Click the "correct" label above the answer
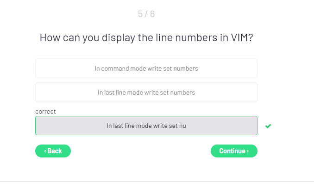The width and height of the screenshot is (314, 187). pyautogui.click(x=45, y=111)
